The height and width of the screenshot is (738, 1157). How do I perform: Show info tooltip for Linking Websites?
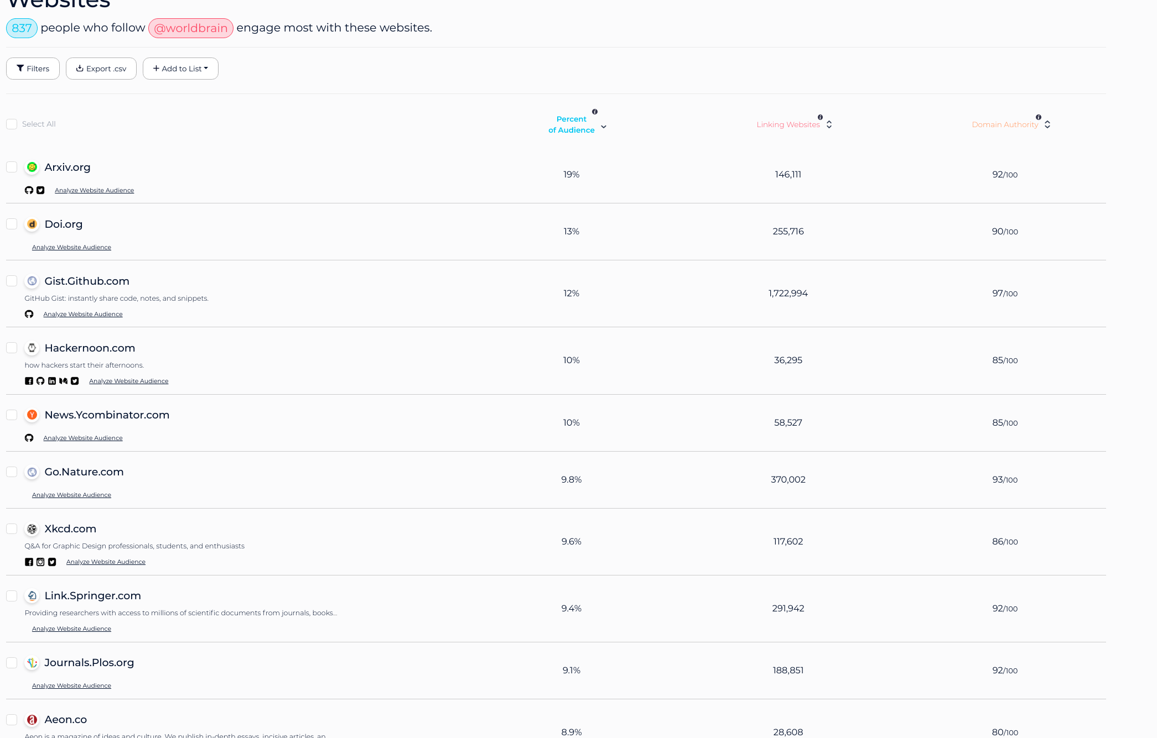coord(820,117)
